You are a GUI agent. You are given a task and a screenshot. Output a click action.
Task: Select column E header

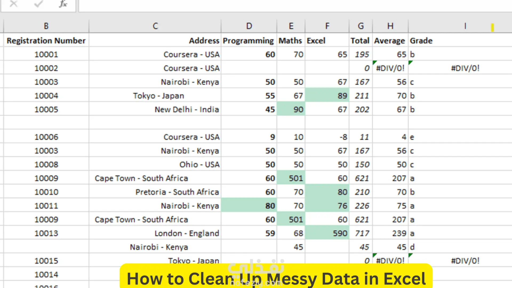pos(291,26)
